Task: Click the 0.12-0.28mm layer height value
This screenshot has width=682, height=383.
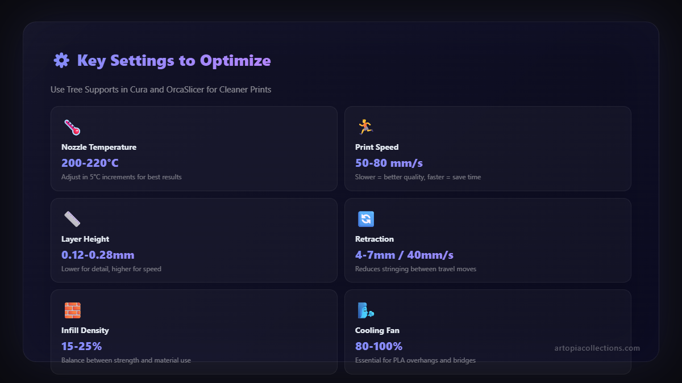Action: pyautogui.click(x=98, y=255)
